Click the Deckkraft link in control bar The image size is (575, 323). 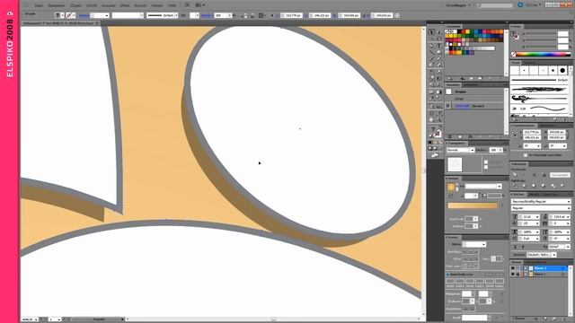point(207,15)
